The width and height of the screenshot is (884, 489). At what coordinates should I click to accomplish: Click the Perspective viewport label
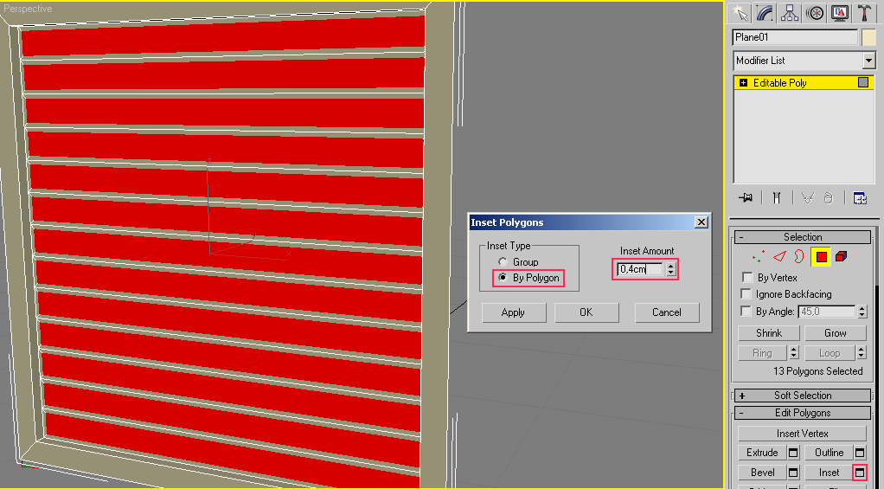(28, 9)
